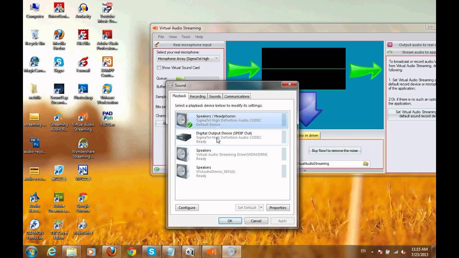Launch Adobe Flash Professional shortcut
Screen dimensions: 459x258
click(107, 39)
